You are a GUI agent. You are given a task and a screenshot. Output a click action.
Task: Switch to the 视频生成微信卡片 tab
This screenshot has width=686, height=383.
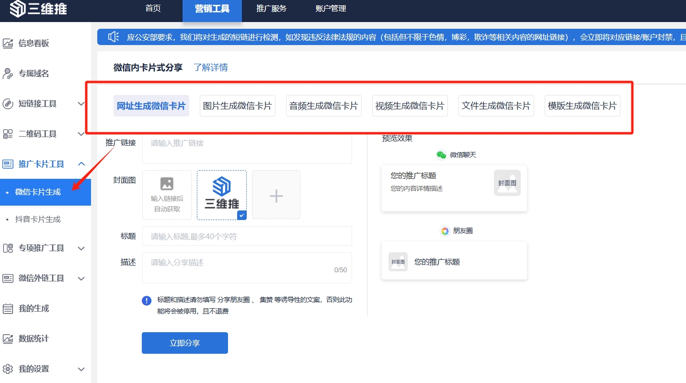[x=410, y=105]
